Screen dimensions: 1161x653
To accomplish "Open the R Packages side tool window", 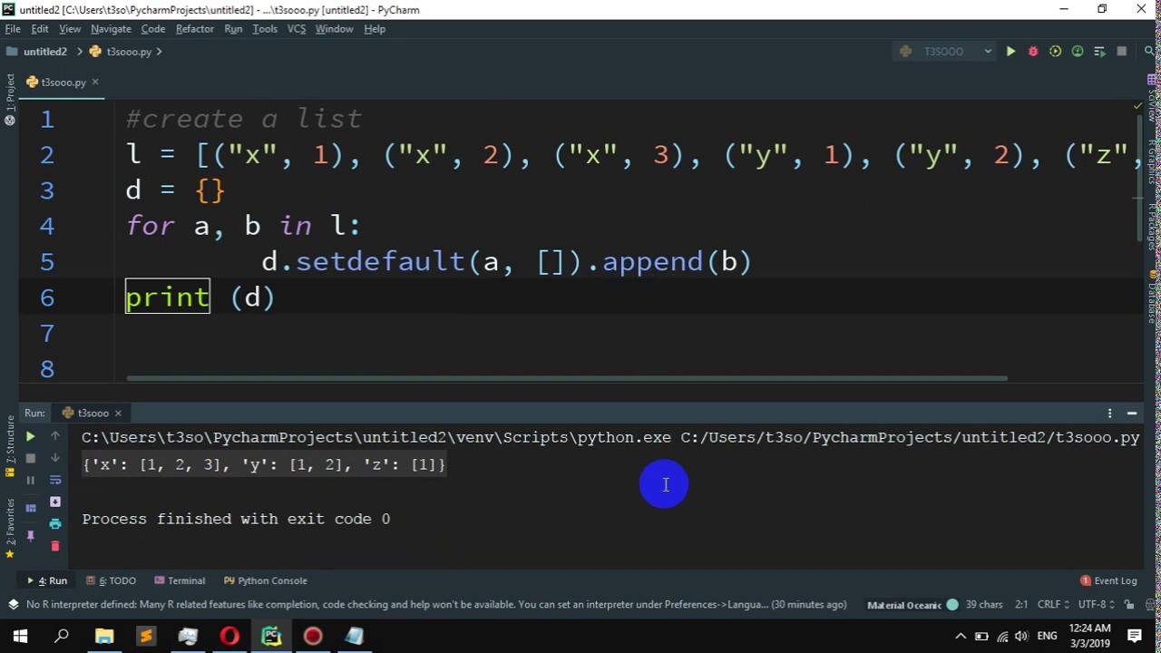I will click(x=1152, y=227).
